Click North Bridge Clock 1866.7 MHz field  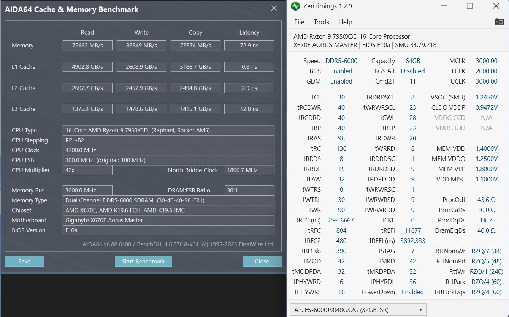coord(249,170)
